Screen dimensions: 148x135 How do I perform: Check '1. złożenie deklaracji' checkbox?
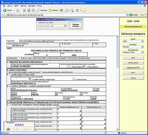[x=68, y=66]
